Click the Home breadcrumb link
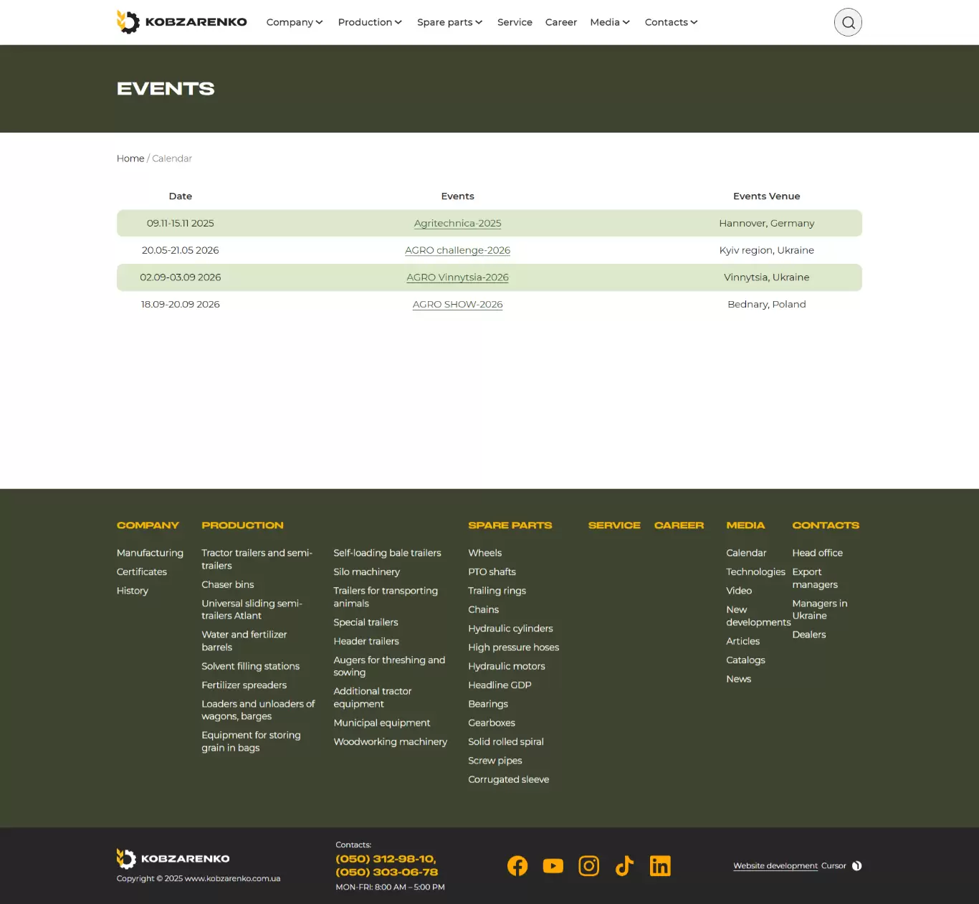This screenshot has width=979, height=904. tap(130, 158)
